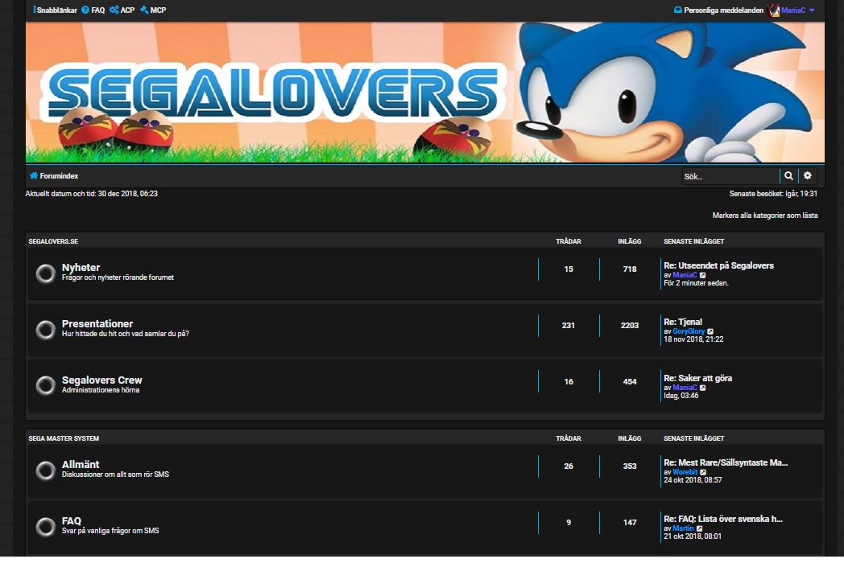Open the Nyheter forum

(81, 267)
